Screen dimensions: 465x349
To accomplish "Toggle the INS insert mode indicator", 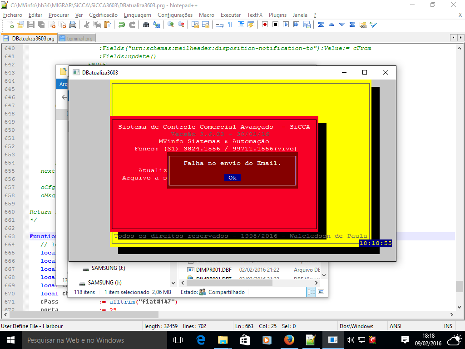I will pyautogui.click(x=448, y=326).
